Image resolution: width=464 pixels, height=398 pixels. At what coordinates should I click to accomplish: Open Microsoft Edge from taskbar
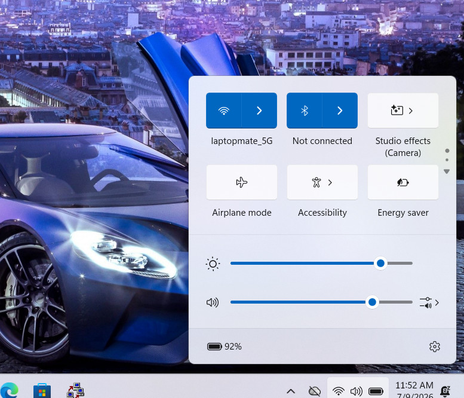(9, 390)
